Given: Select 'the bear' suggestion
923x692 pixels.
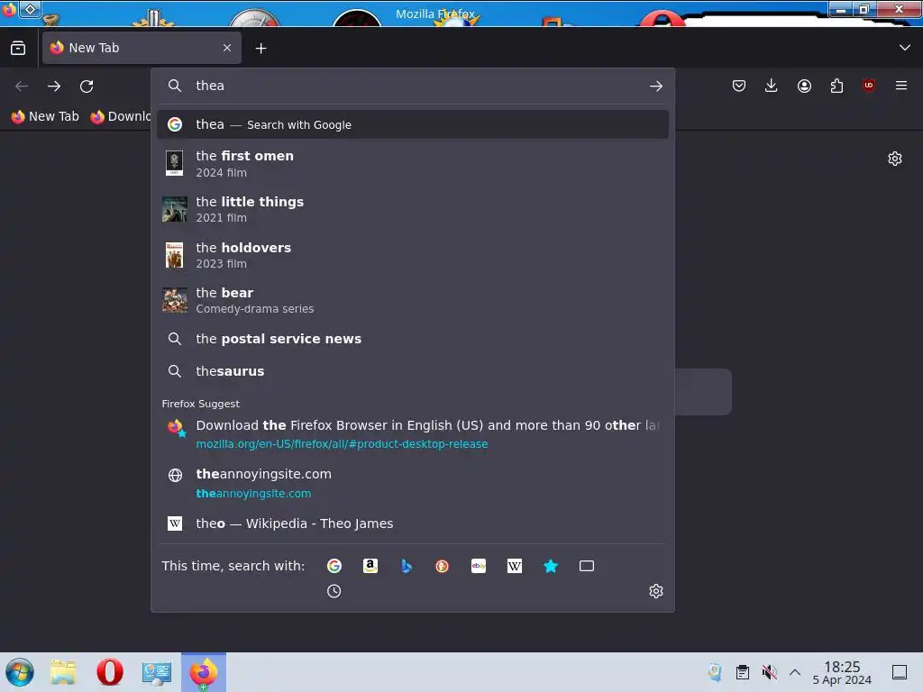Looking at the screenshot, I should click(413, 300).
